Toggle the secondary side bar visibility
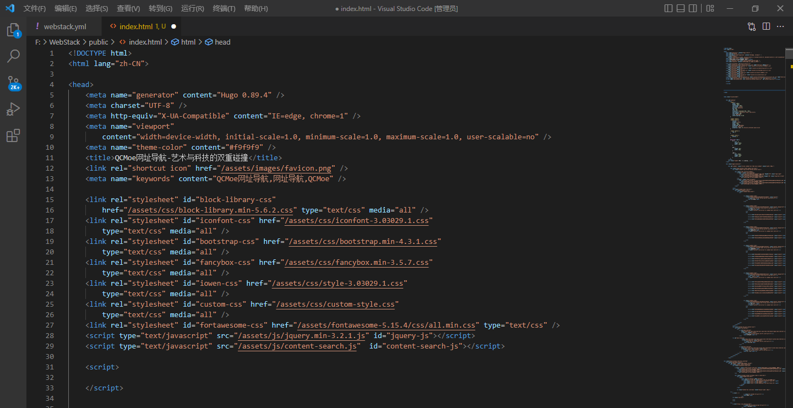Viewport: 793px width, 408px height. [x=693, y=8]
